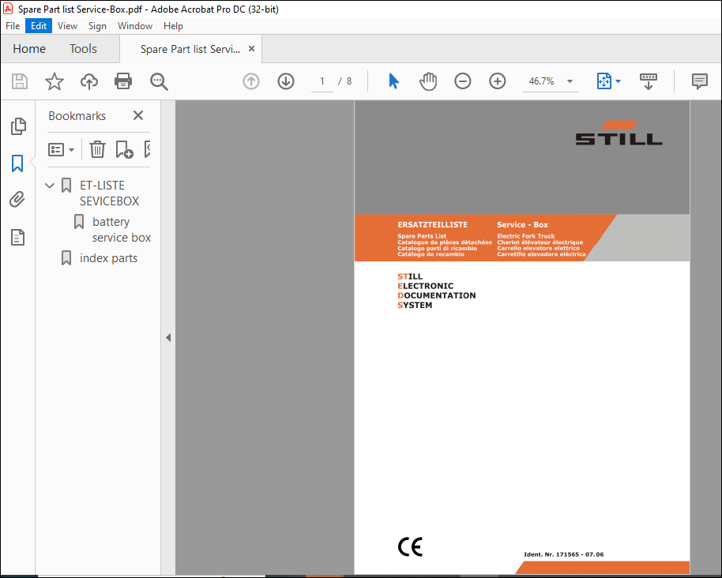Image resolution: width=722 pixels, height=578 pixels.
Task: Enable scrolling mode toolbar icon
Action: (649, 81)
